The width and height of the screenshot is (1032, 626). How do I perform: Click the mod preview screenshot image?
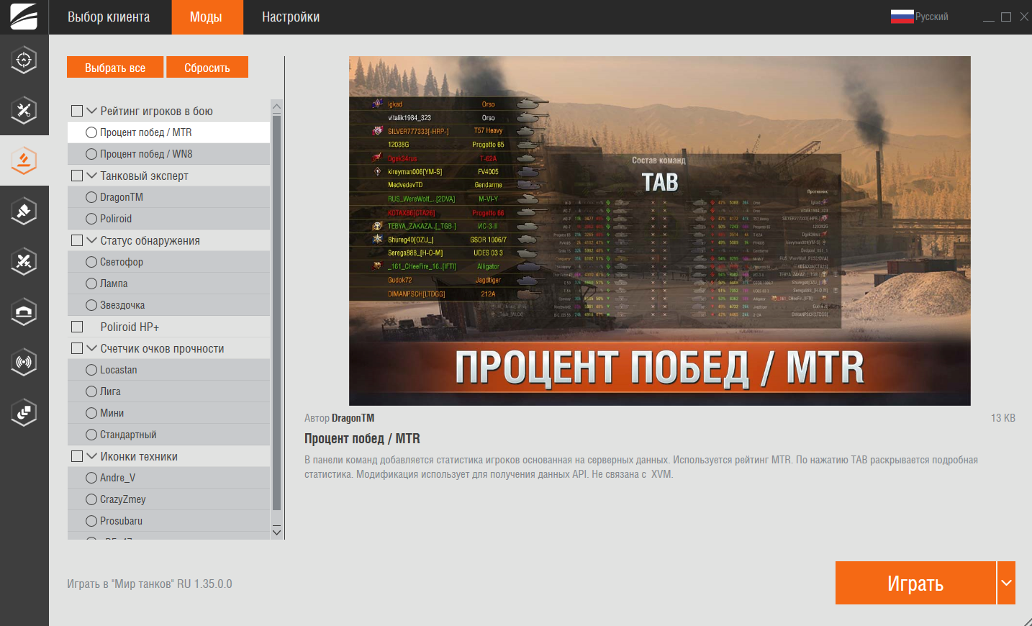660,231
